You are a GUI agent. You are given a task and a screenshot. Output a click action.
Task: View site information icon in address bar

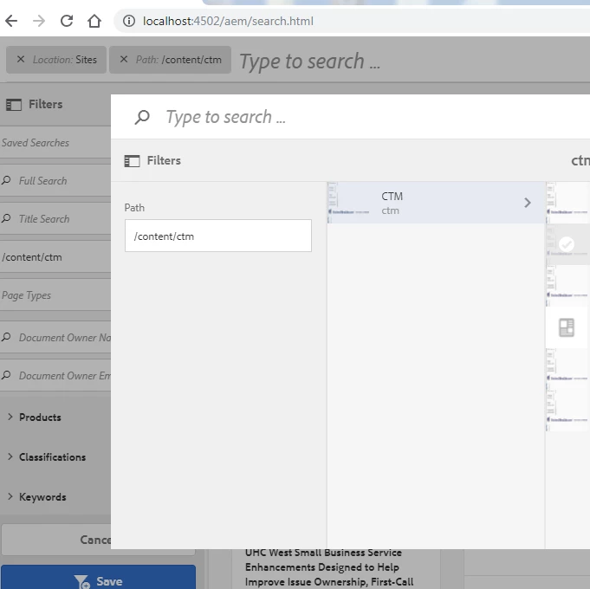pos(129,21)
